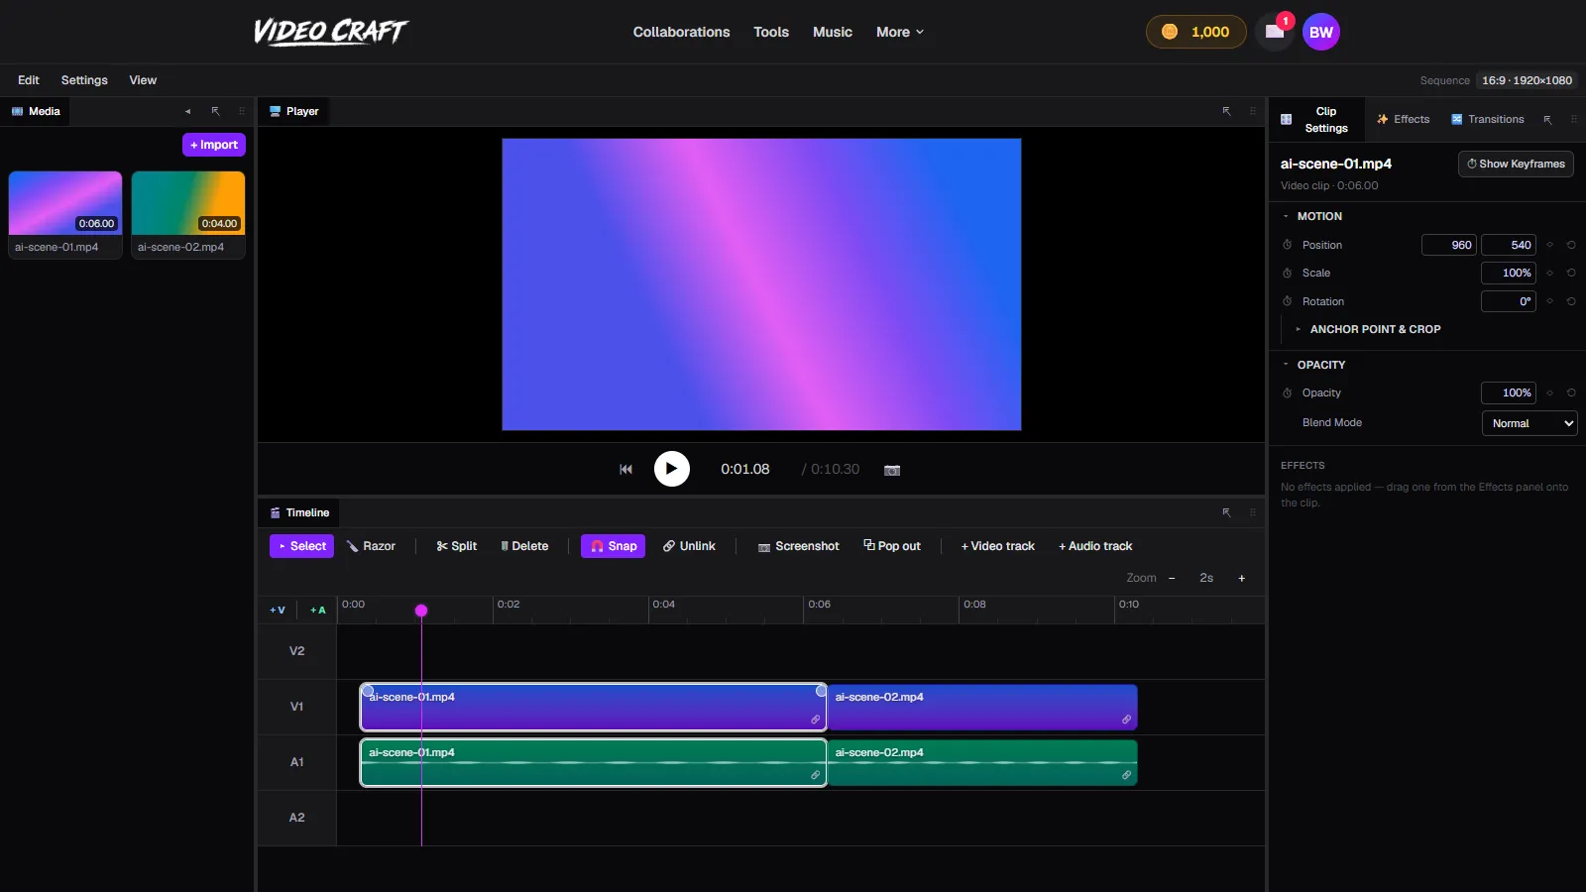Screen dimensions: 1586x892
Task: Zoom in the timeline
Action: [x=1241, y=578]
